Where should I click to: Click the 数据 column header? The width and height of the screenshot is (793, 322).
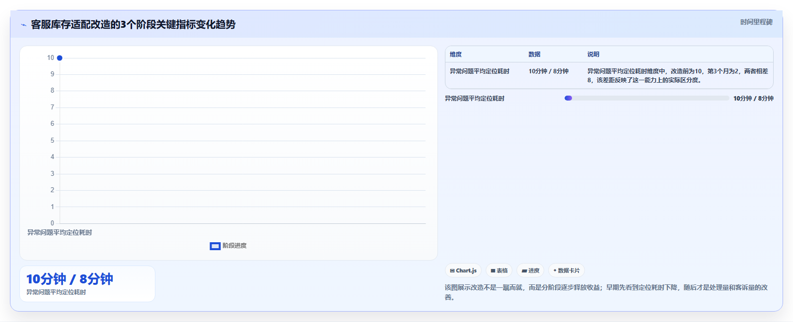click(534, 54)
